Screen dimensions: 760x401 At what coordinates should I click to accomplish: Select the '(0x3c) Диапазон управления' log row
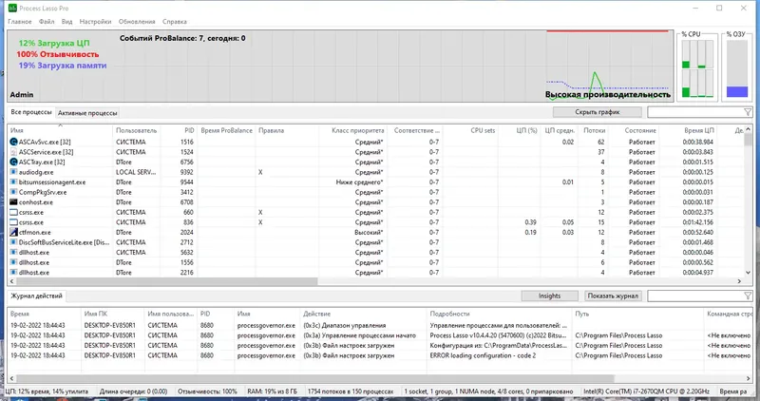[381, 325]
